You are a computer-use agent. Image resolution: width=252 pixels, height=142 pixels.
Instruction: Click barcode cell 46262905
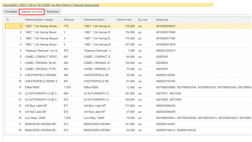click(x=162, y=57)
